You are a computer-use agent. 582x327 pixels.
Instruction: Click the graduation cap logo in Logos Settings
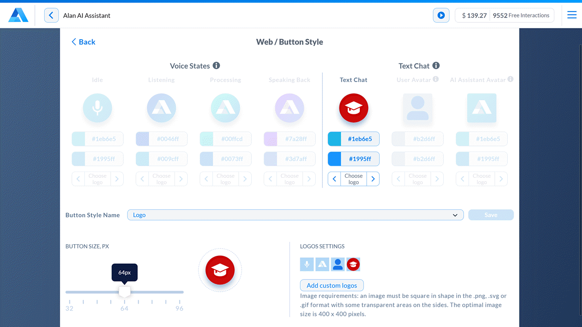pyautogui.click(x=353, y=264)
